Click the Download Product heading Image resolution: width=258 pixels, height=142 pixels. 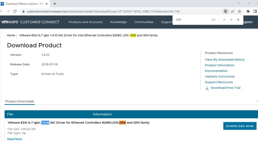34,45
